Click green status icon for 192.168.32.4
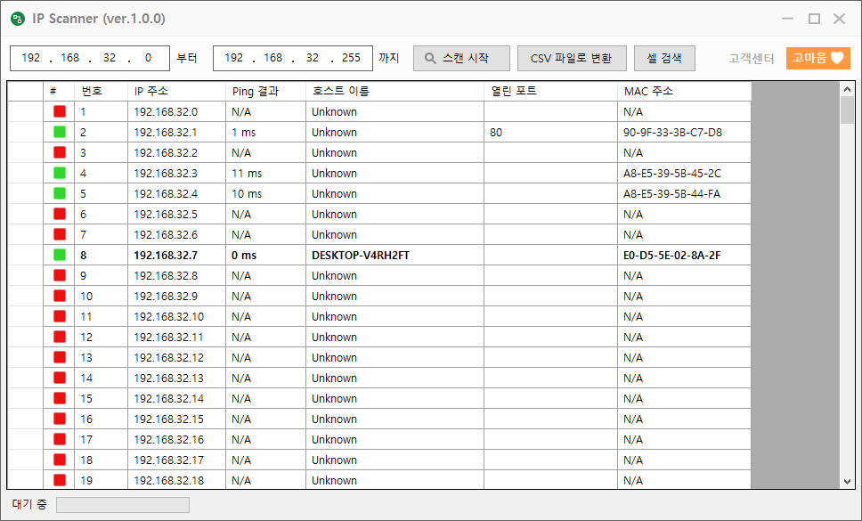The image size is (862, 521). coord(60,193)
